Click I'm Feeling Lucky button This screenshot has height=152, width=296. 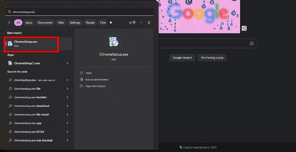pos(212,58)
